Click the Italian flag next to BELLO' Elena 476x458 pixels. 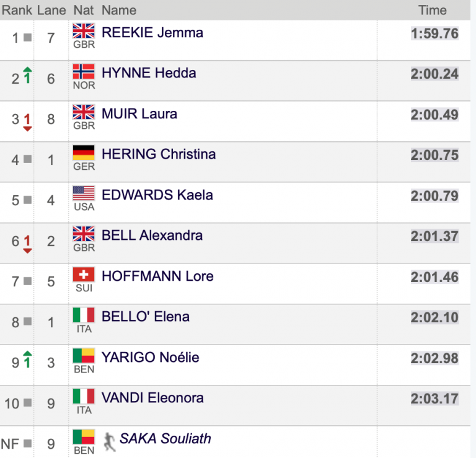[84, 315]
